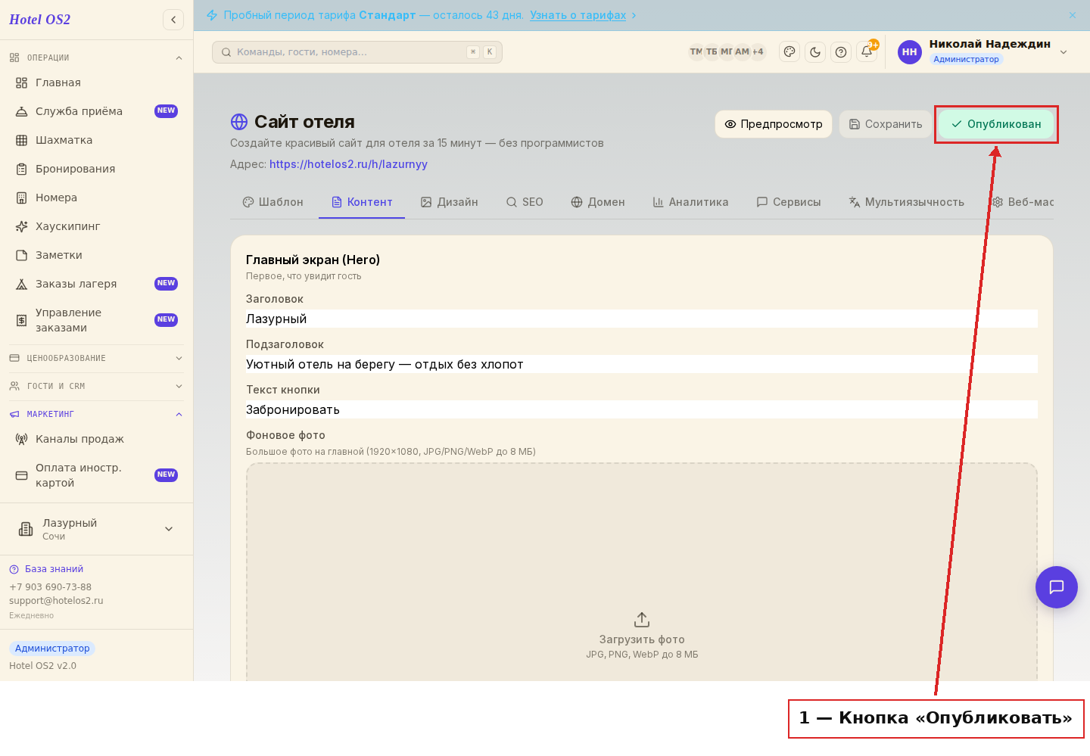This screenshot has height=756, width=1090.
Task: Click the Текст кнопки field «Забронировать»
Action: pos(642,409)
